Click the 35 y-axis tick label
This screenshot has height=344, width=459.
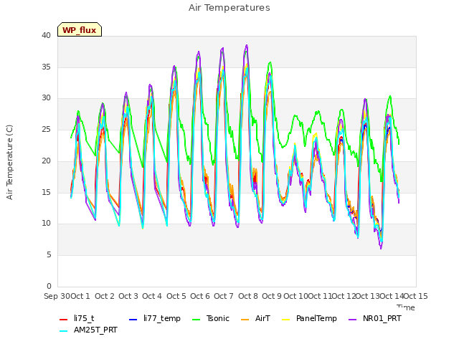pos(46,67)
